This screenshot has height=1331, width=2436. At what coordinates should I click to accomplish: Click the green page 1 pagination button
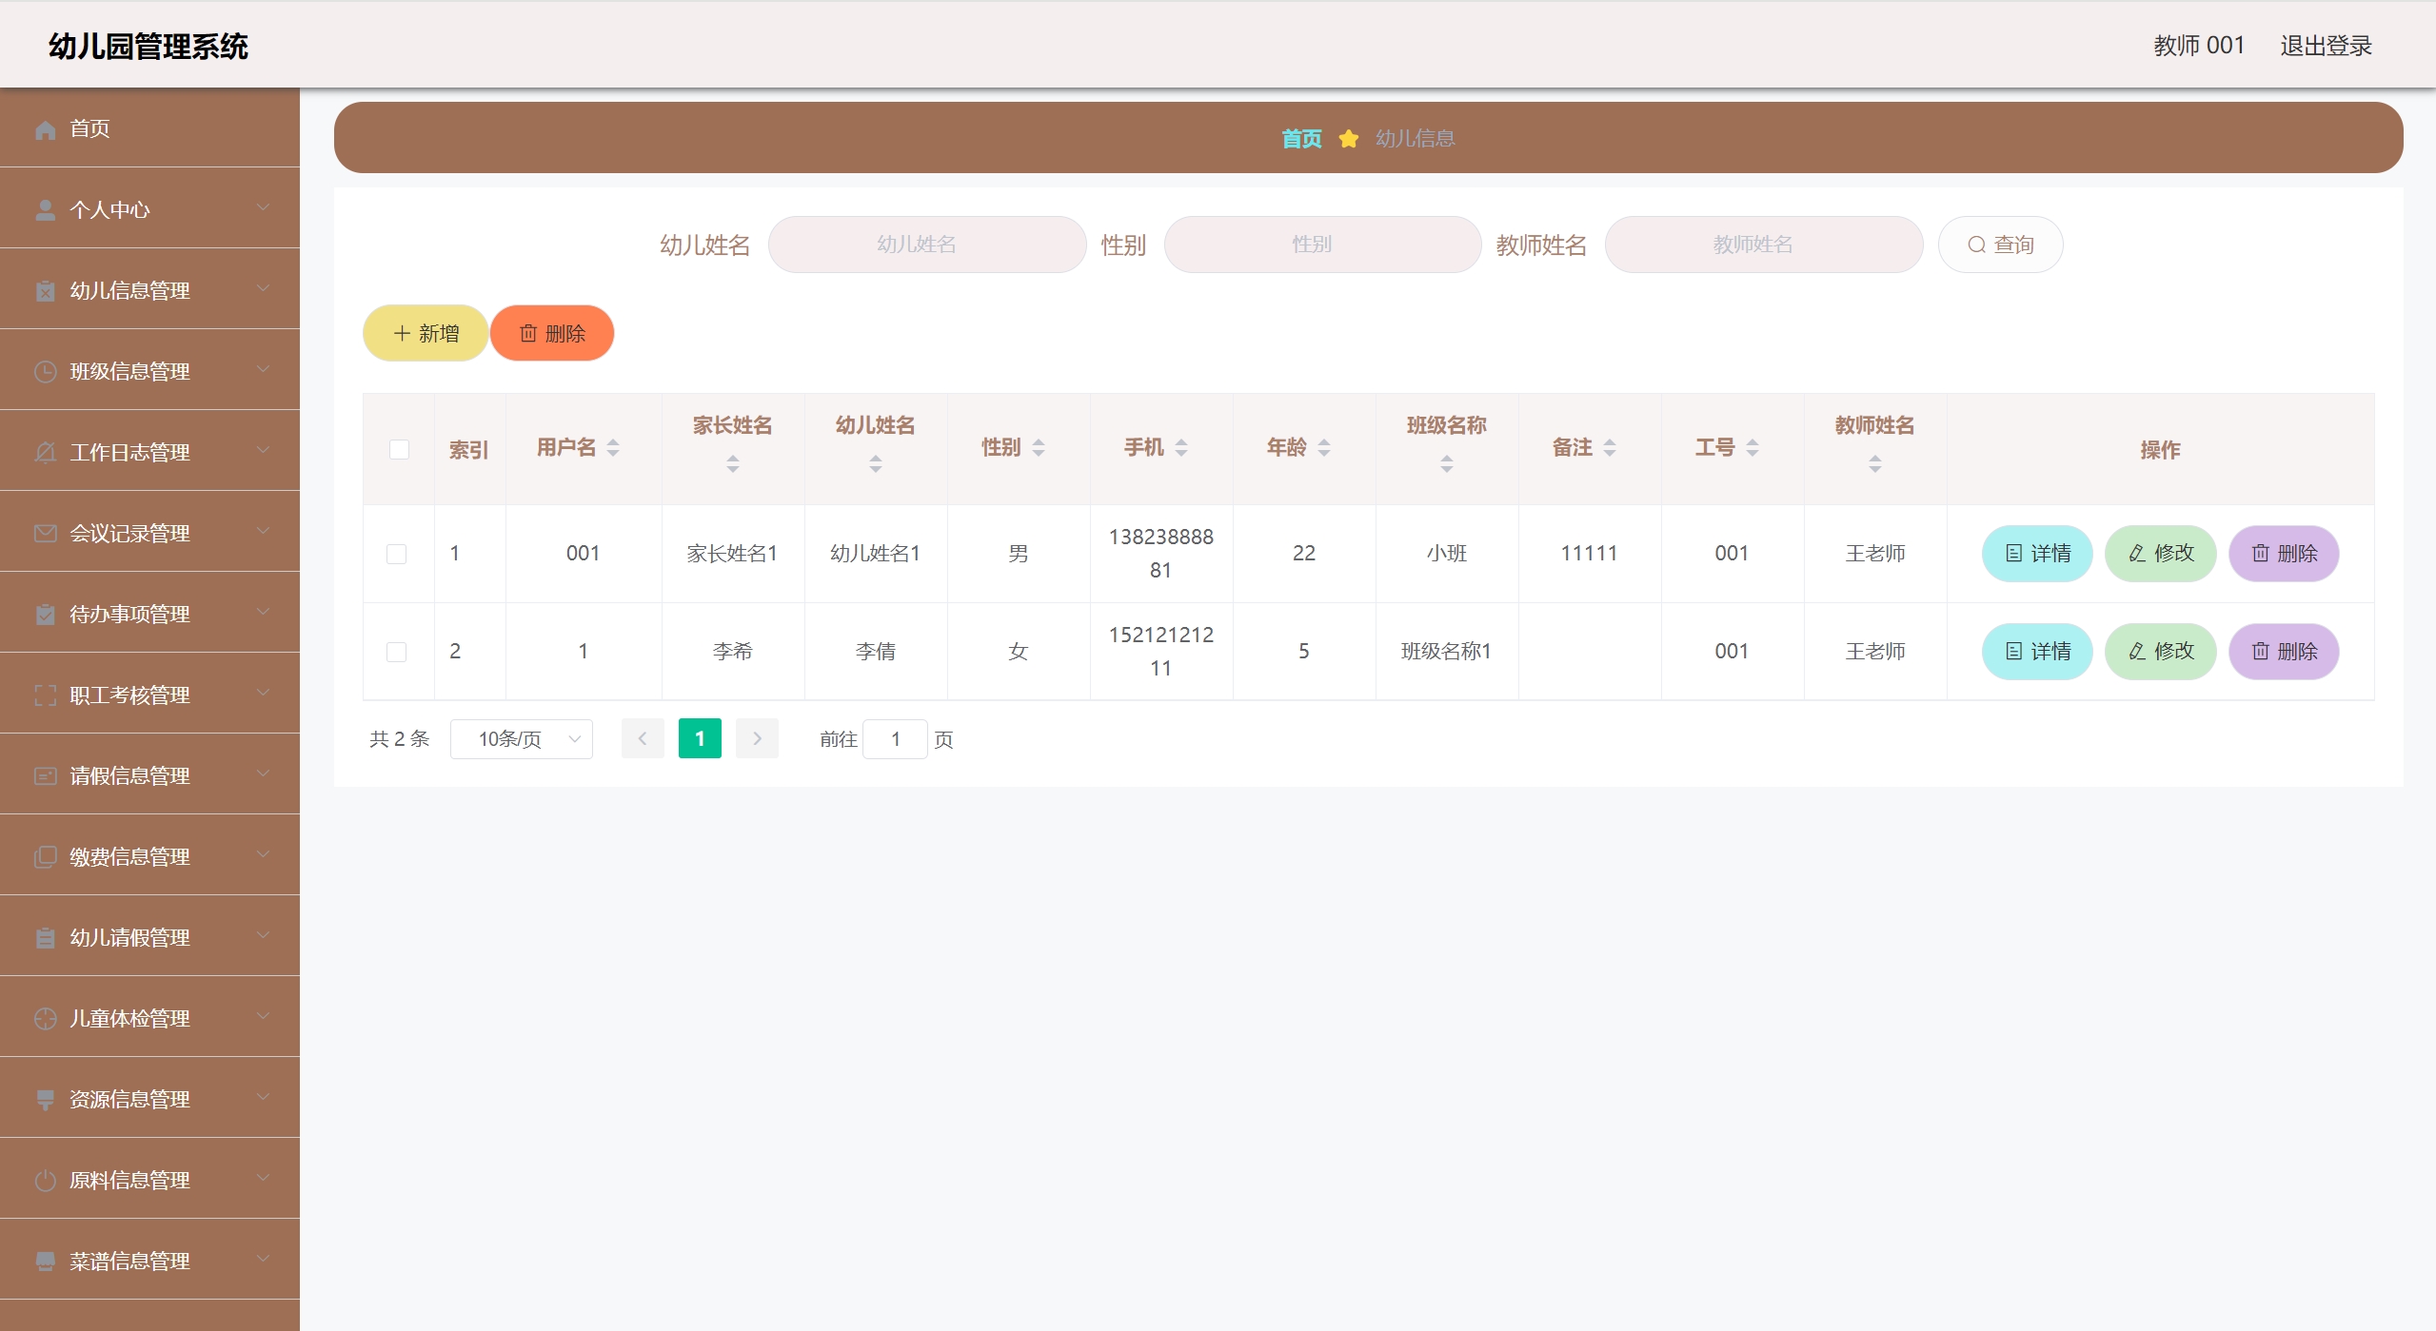(x=700, y=739)
